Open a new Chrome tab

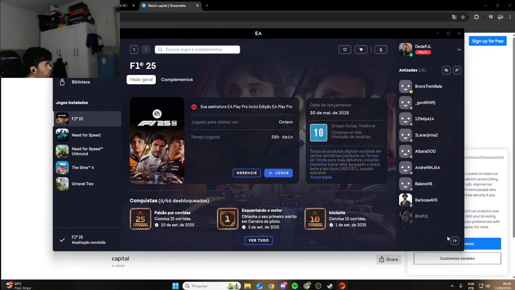(x=207, y=6)
